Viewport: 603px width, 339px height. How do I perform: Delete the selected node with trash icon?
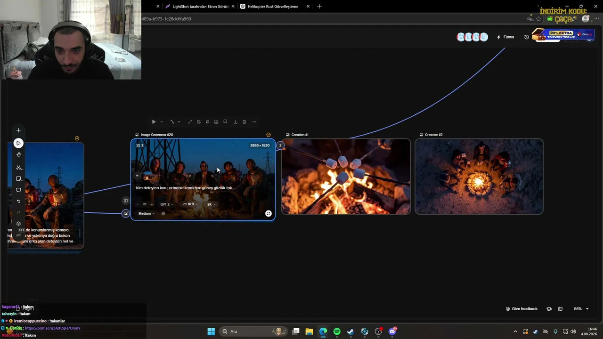[x=244, y=122]
